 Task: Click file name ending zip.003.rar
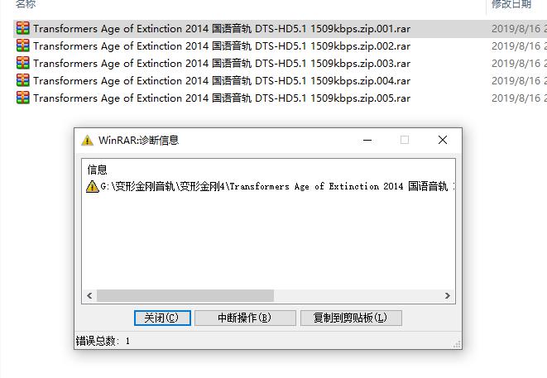222,64
